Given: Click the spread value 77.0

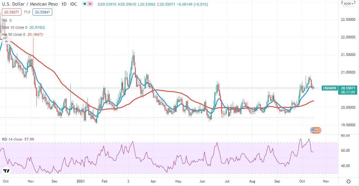Looking at the screenshot, I should point(27,12).
